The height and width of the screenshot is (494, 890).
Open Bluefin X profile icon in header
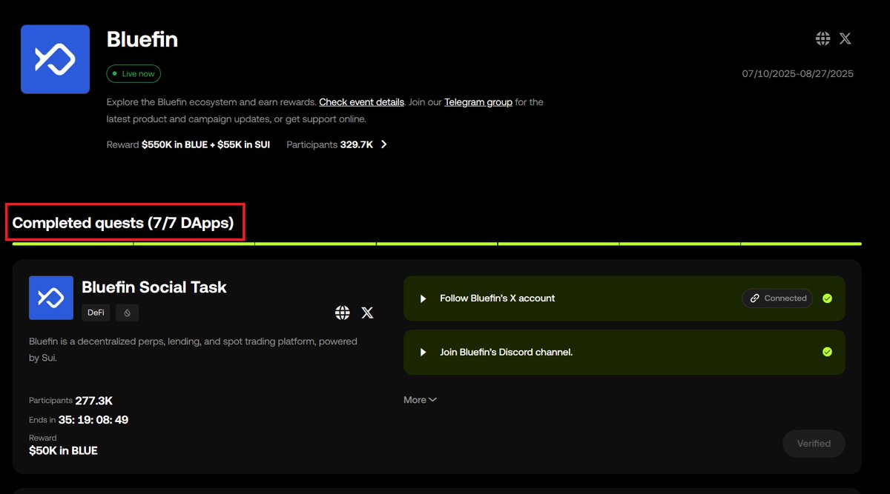point(845,39)
